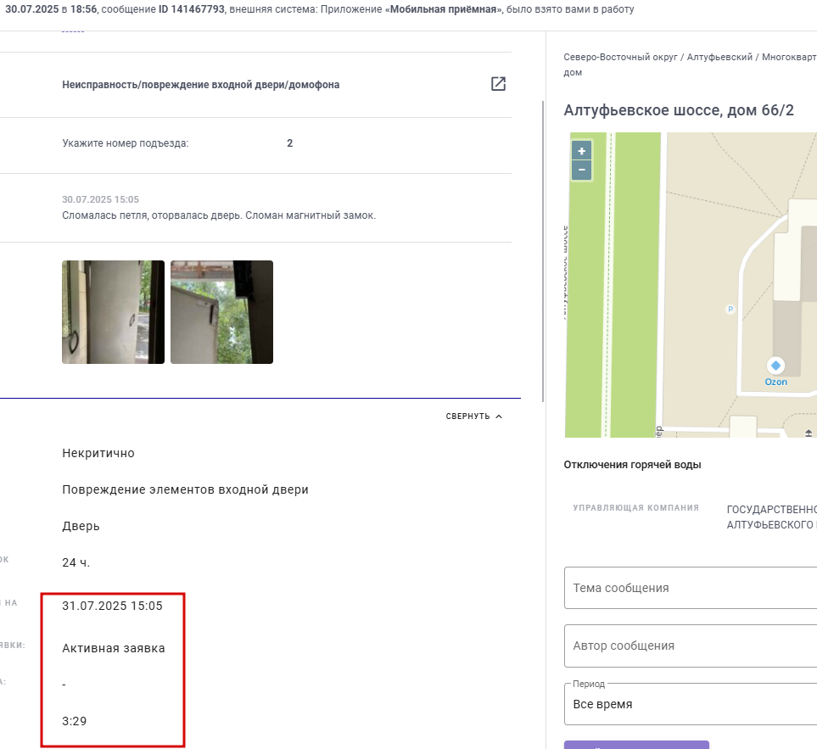Zoom in on the map
This screenshot has height=749, width=817.
tap(581, 151)
